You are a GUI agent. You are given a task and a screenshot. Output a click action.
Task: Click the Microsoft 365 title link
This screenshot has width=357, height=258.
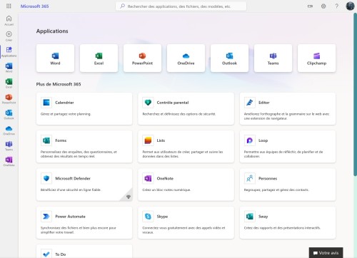(x=34, y=6)
